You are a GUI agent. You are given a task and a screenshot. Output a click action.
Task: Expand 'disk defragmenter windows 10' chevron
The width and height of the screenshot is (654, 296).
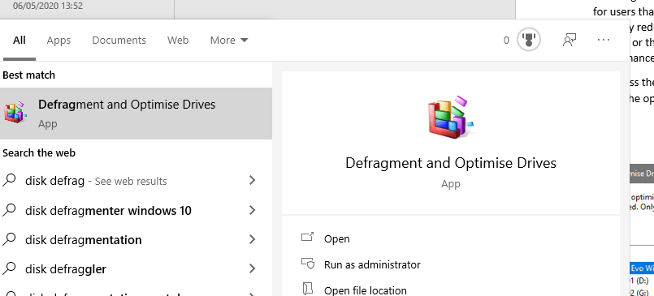(252, 210)
